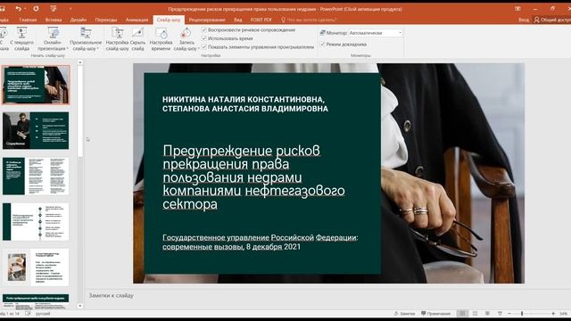Select slide 1 thumbnail in panel
The width and height of the screenshot is (571, 321).
click(x=36, y=85)
